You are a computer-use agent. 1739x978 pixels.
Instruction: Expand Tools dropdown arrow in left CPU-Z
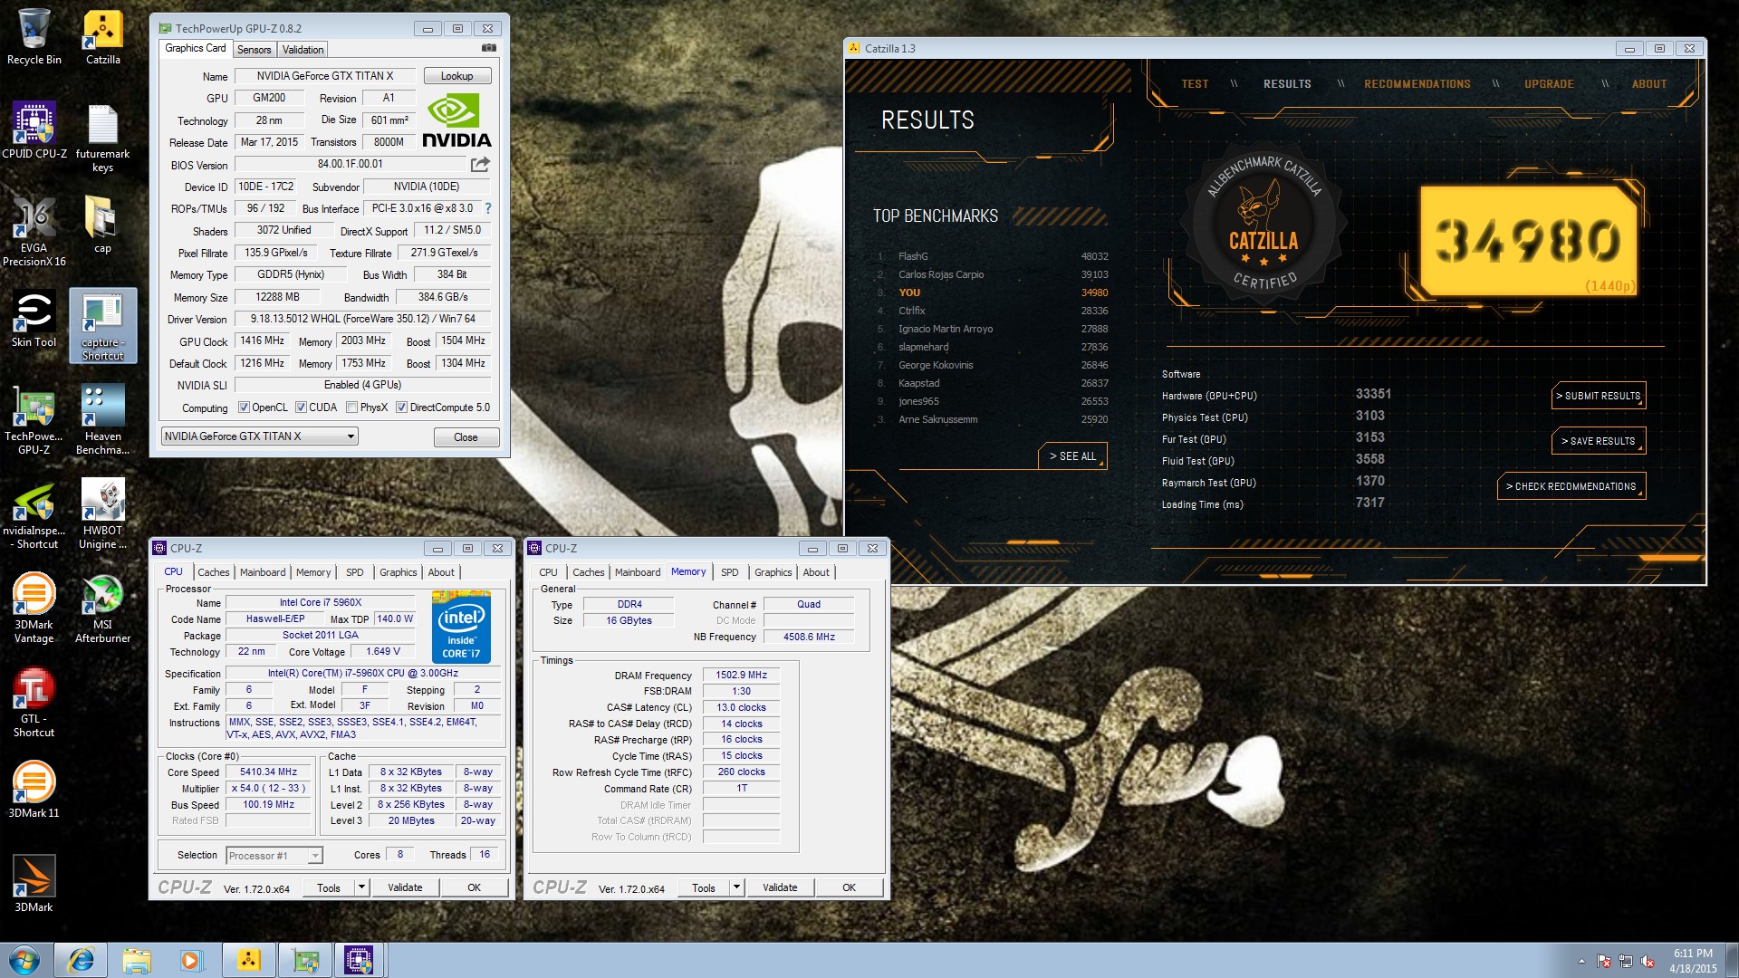tap(361, 887)
